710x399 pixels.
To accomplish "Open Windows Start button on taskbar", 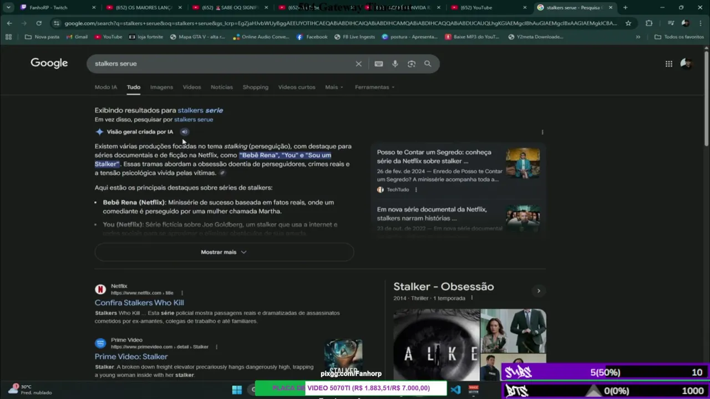I will click(x=237, y=390).
